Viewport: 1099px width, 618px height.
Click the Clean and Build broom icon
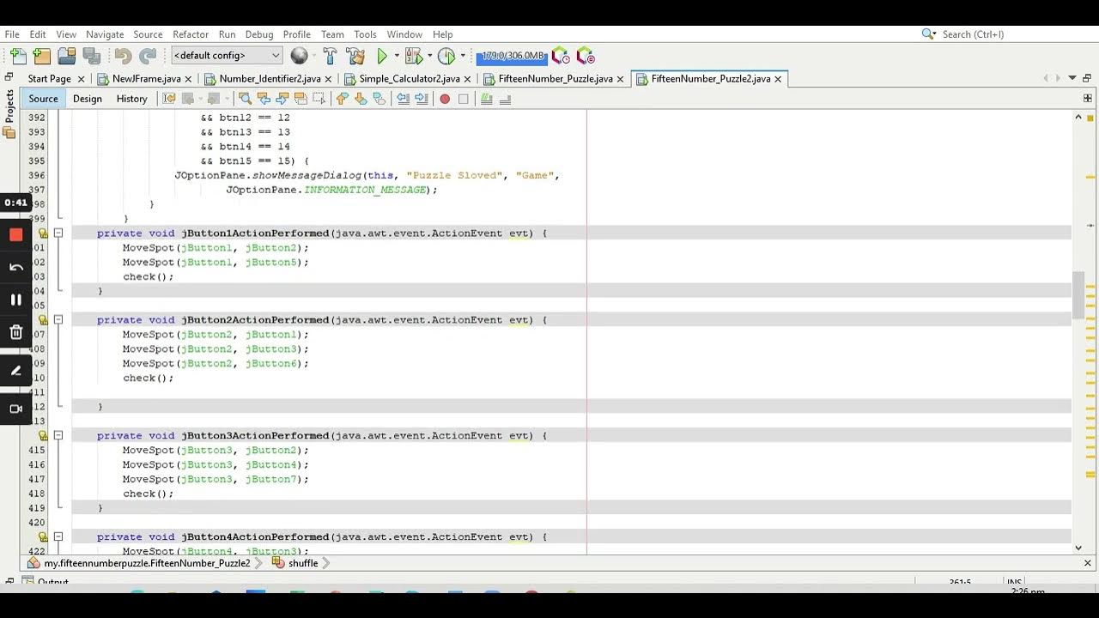click(355, 56)
